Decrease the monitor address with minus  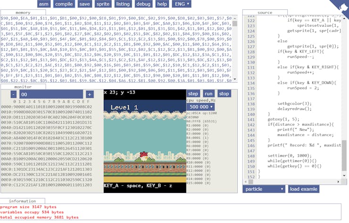[x=14, y=95]
